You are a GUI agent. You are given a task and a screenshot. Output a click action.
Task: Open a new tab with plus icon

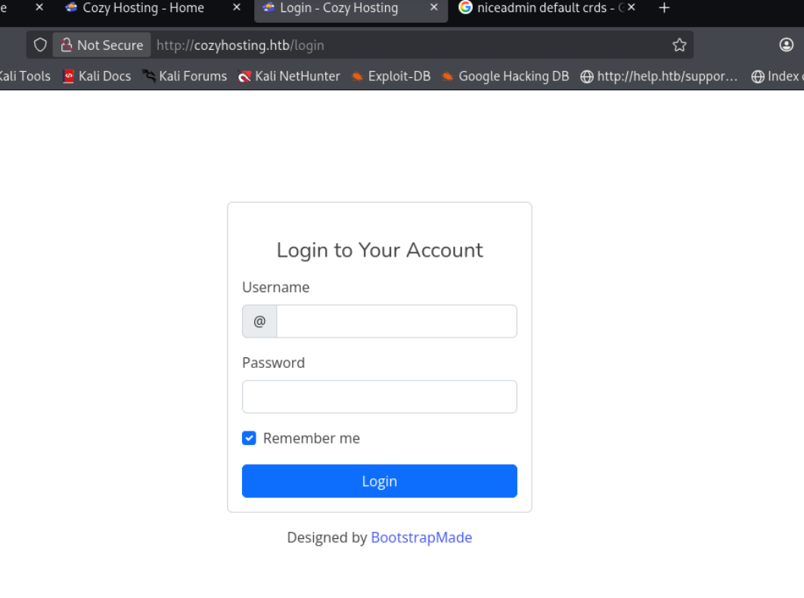click(664, 8)
